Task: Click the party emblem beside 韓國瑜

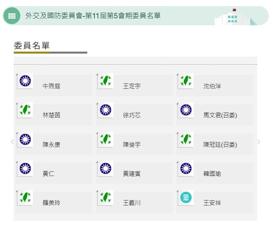Action: point(186,169)
